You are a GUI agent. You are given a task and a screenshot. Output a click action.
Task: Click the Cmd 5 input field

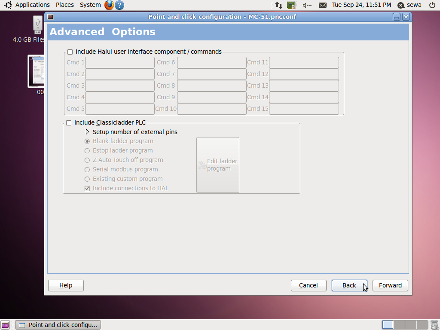pos(120,109)
